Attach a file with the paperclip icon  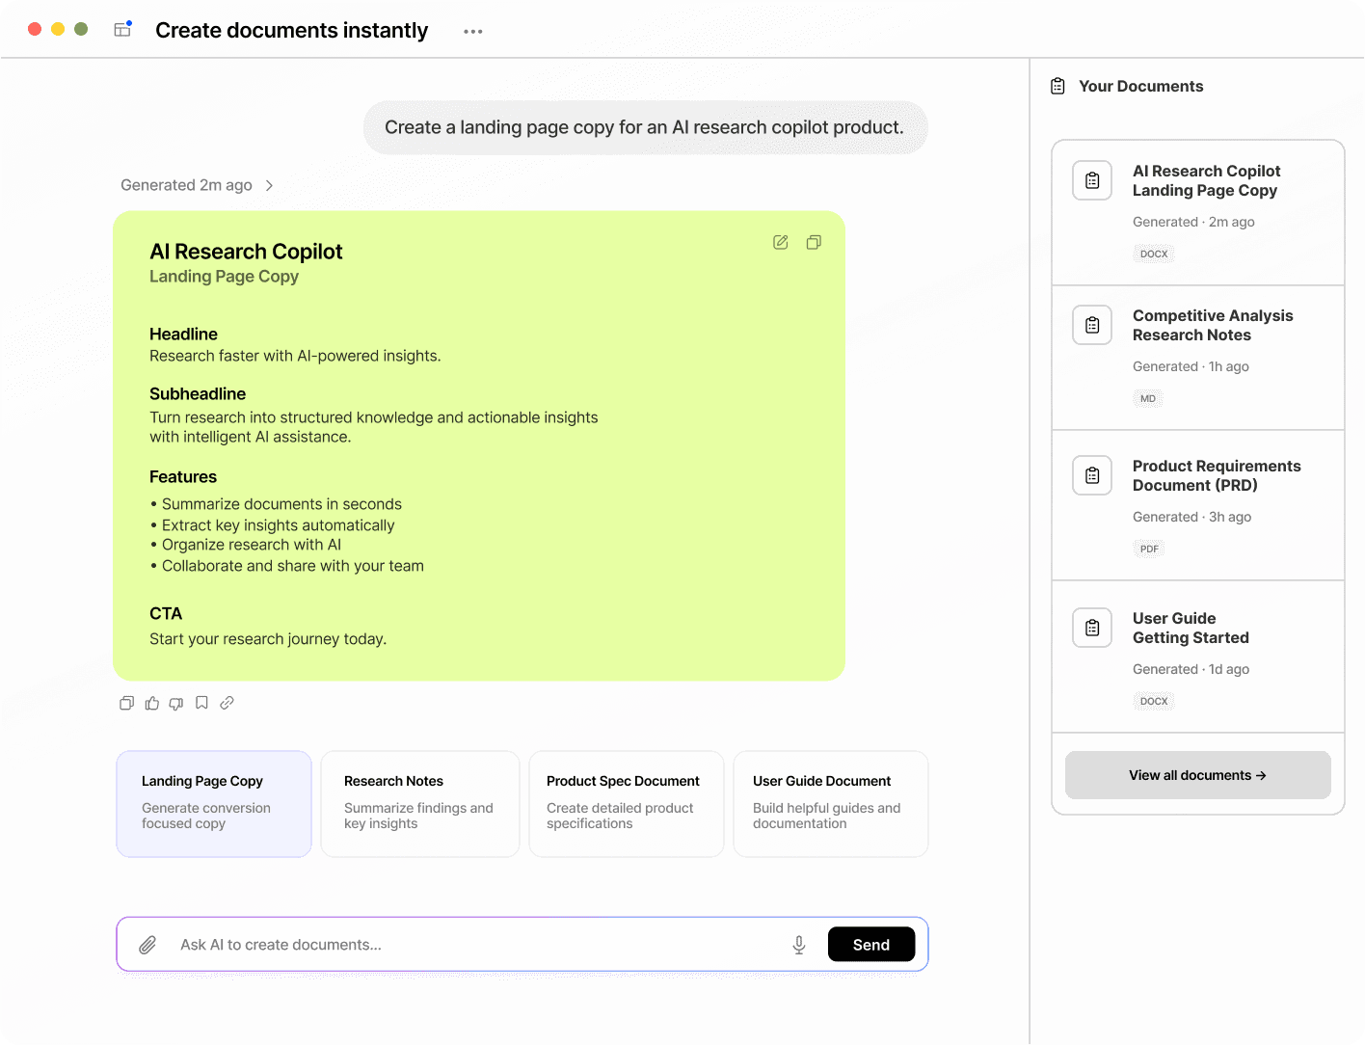(x=147, y=945)
